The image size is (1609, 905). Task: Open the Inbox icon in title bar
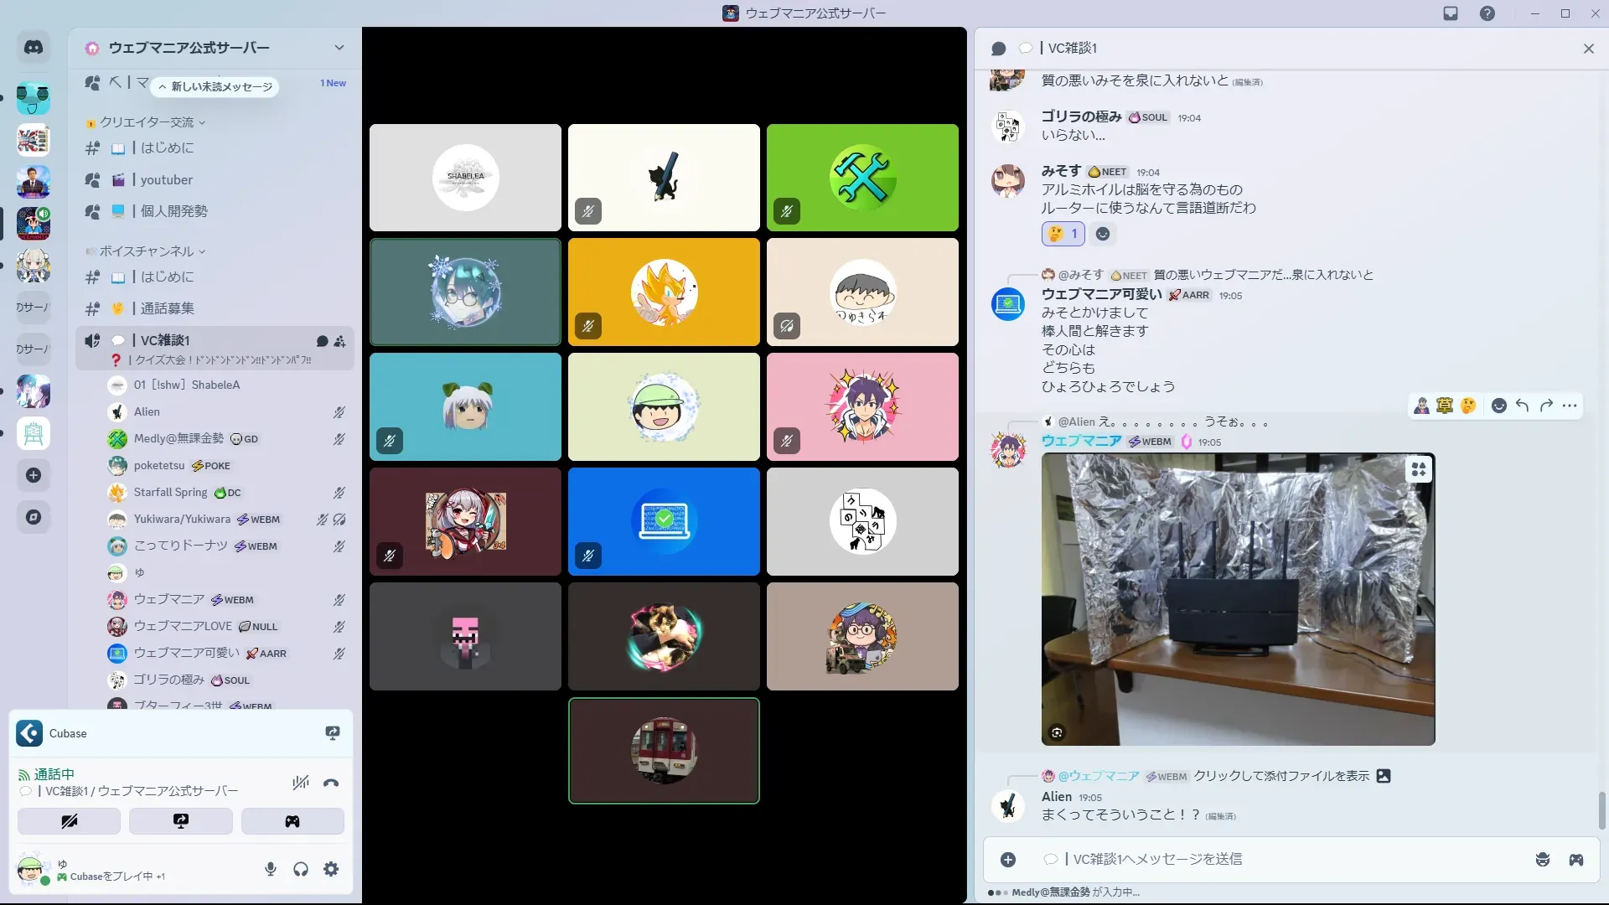1451,13
